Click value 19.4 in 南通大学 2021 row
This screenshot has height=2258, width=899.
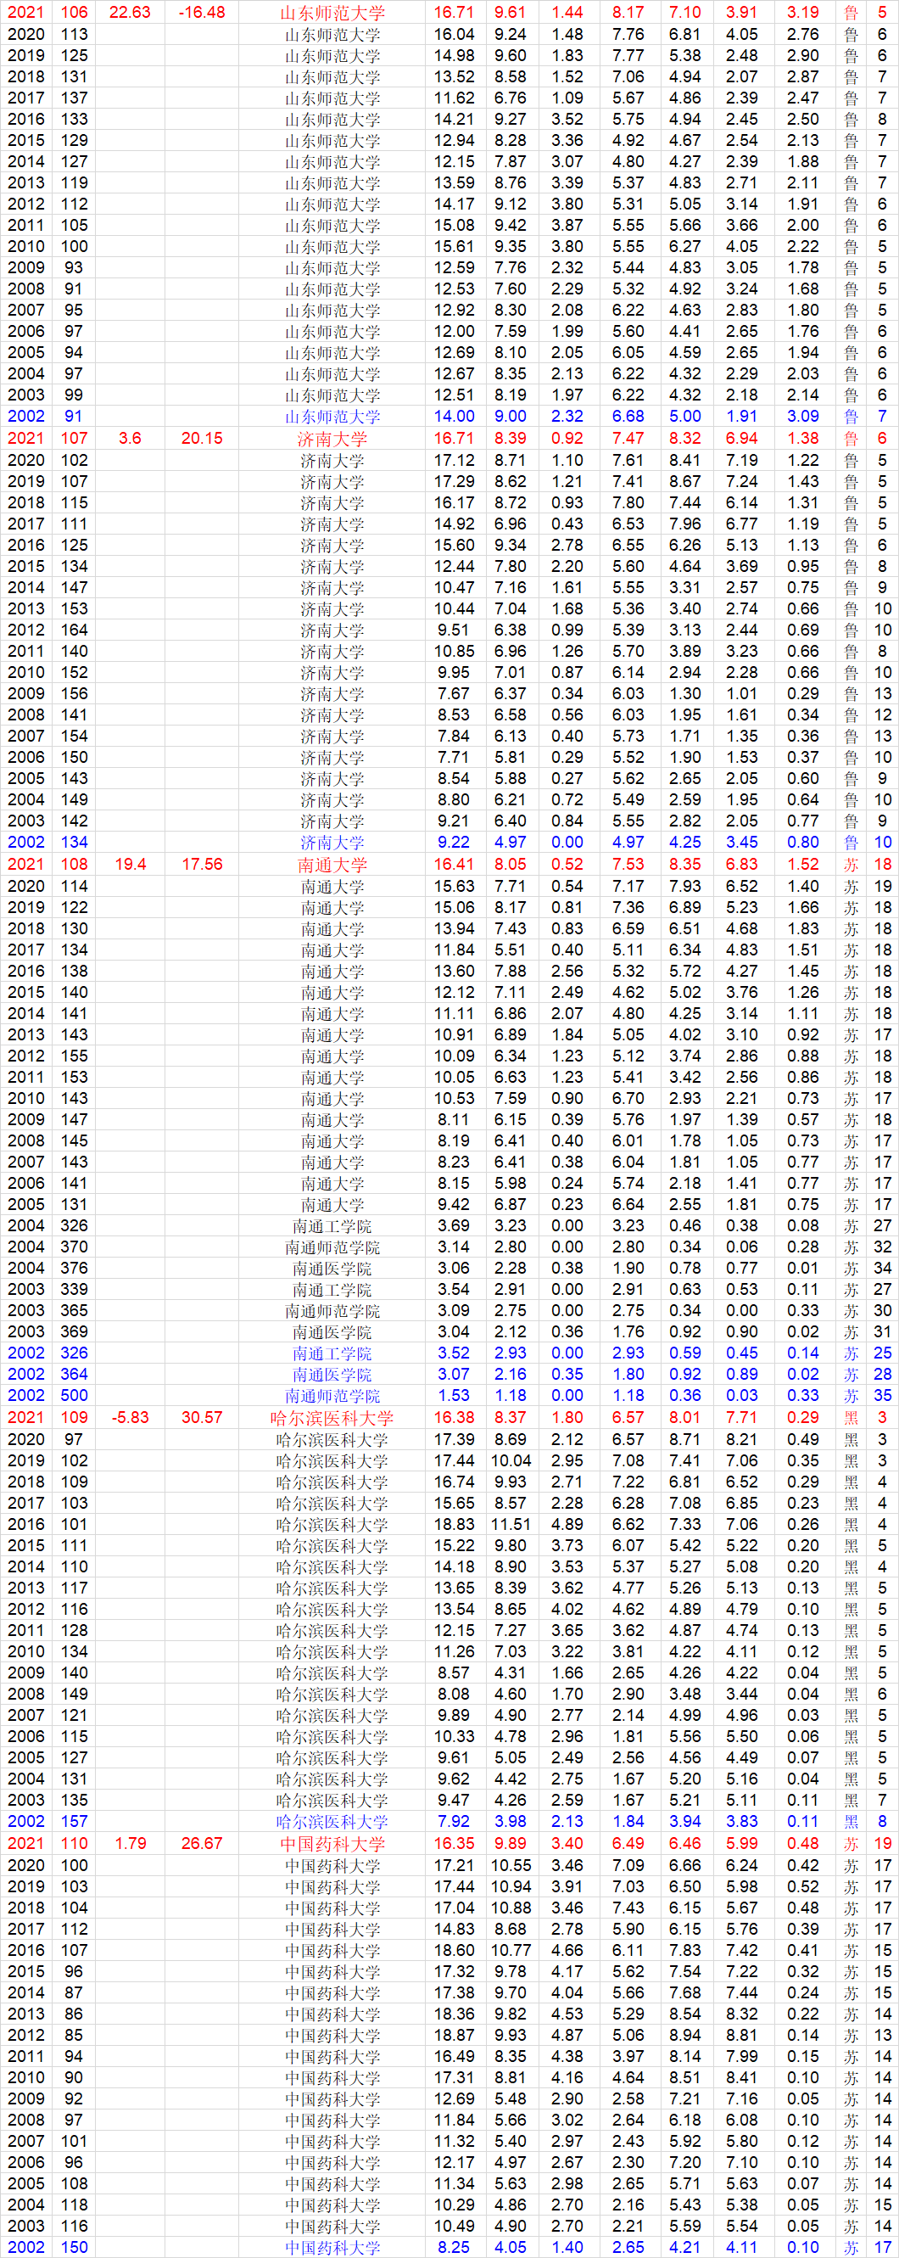(130, 865)
